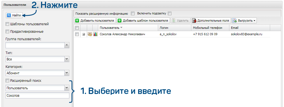Enable Шаблоны пользователей checkbox
This screenshot has height=107, width=284.
click(7, 24)
